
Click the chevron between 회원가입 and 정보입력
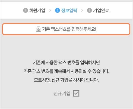[50, 10]
